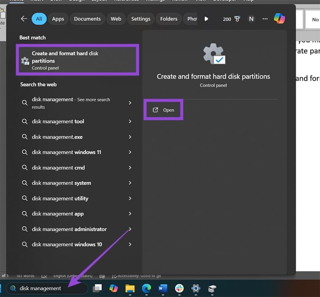The height and width of the screenshot is (297, 320).
Task: Expand arrow for 'disk management cmd'
Action: (130, 168)
